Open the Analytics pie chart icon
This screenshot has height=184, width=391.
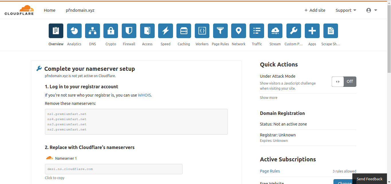coord(74,31)
